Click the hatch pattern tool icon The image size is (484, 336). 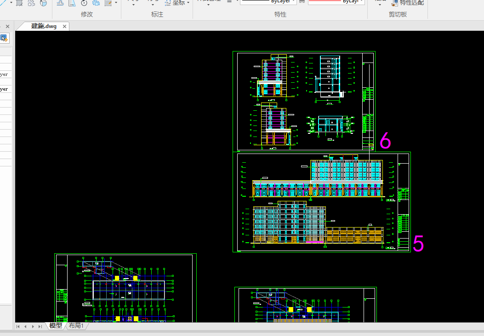19,3
